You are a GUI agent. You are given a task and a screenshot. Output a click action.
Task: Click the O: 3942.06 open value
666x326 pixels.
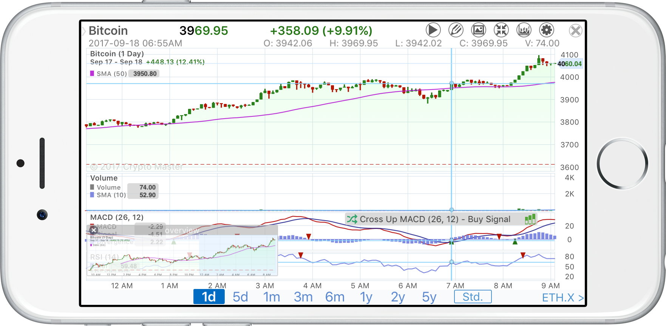click(288, 43)
